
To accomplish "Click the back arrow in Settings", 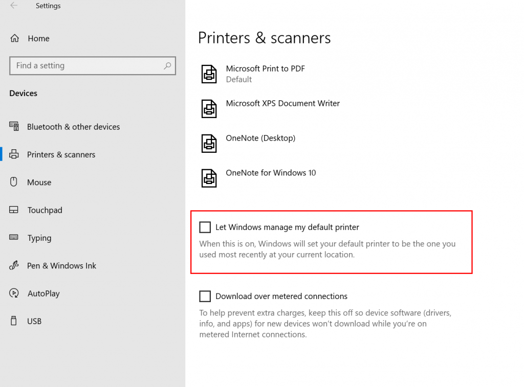I will pos(14,5).
